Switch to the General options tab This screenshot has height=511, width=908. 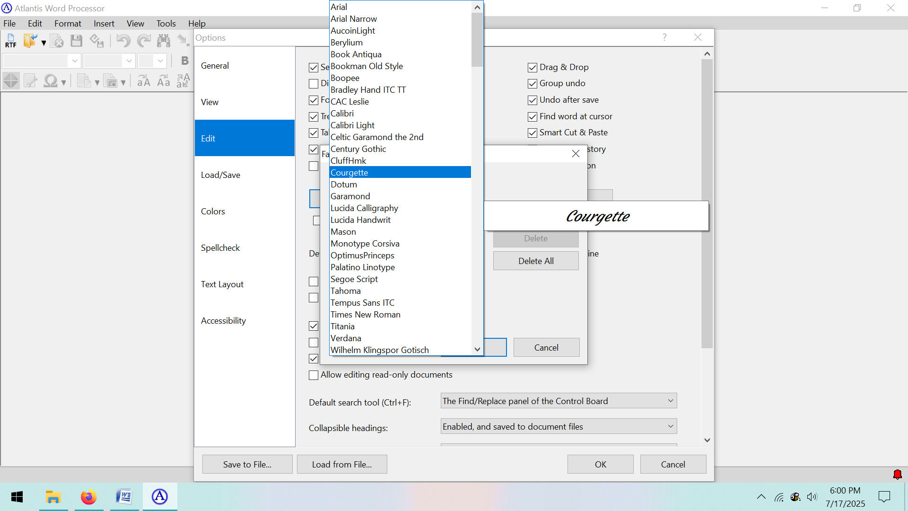244,66
